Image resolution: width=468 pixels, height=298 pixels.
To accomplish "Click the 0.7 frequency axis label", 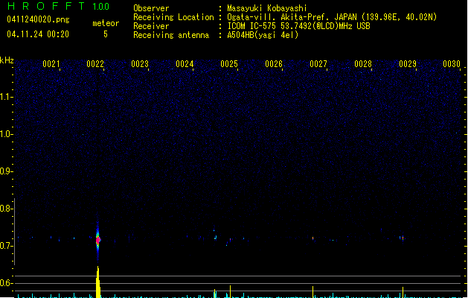I will [x=6, y=246].
